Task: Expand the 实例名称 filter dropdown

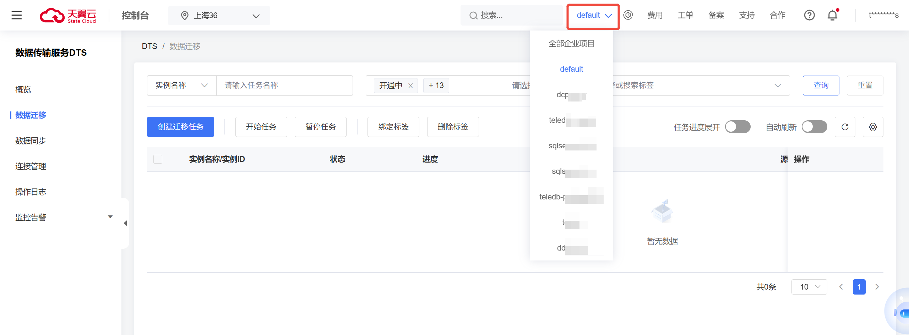Action: click(x=181, y=86)
